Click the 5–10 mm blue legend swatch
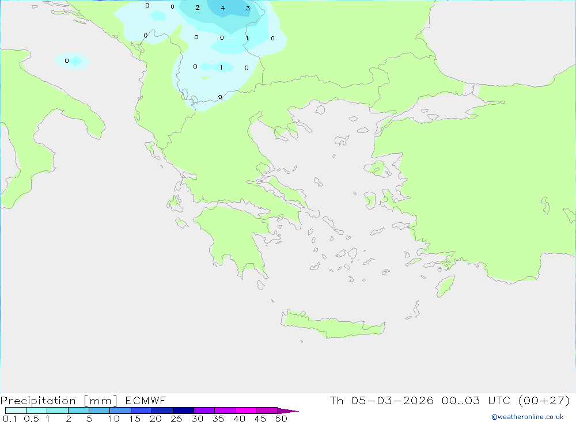 pos(100,410)
